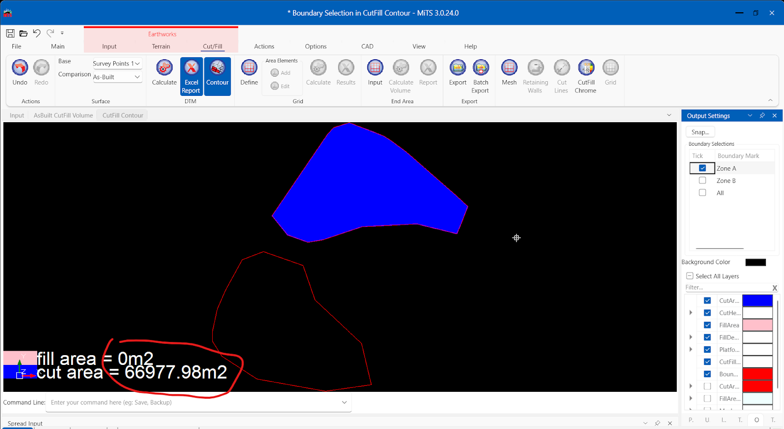Open the Grid Results icon
The image size is (784, 429).
[346, 68]
